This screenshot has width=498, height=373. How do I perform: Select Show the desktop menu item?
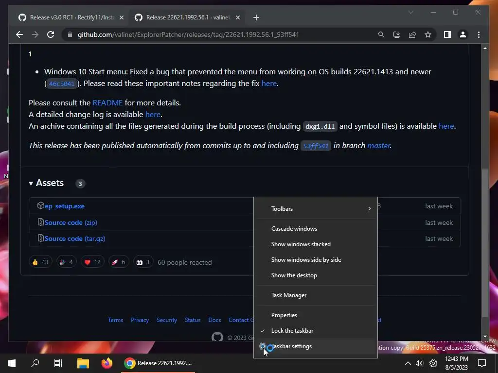coord(316,275)
